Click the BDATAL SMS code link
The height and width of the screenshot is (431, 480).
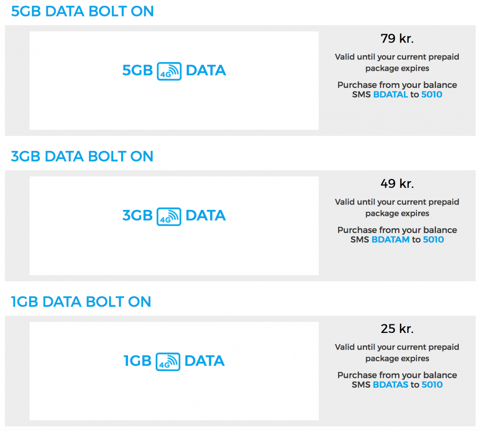pos(391,95)
